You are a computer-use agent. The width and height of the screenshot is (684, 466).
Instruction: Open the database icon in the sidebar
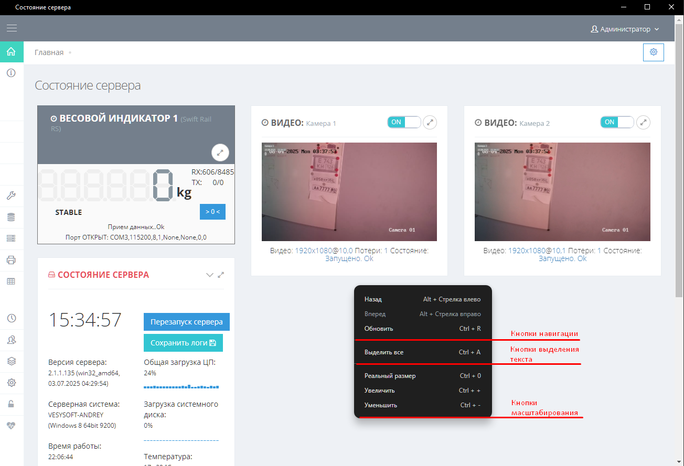click(11, 217)
